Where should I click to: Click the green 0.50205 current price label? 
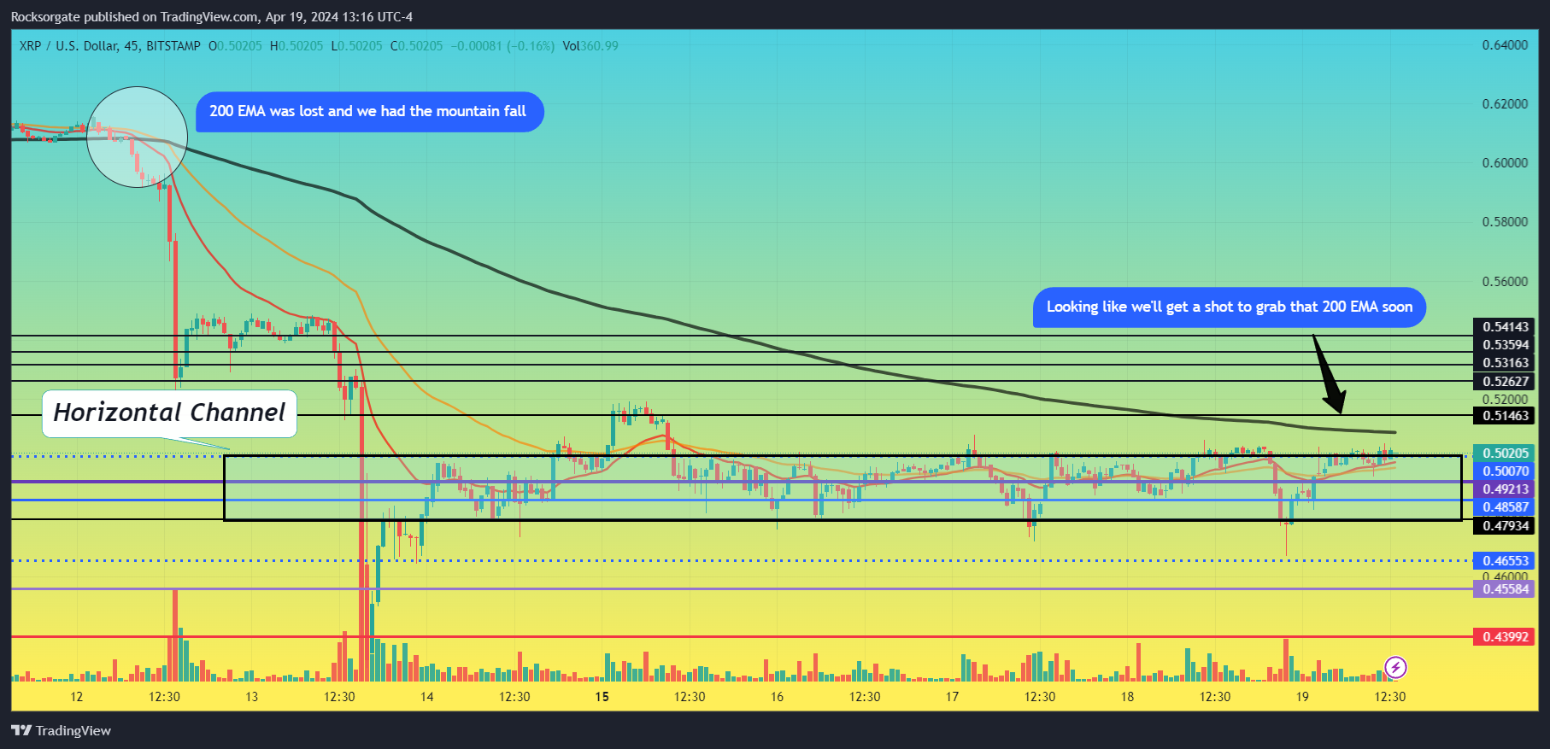1504,453
